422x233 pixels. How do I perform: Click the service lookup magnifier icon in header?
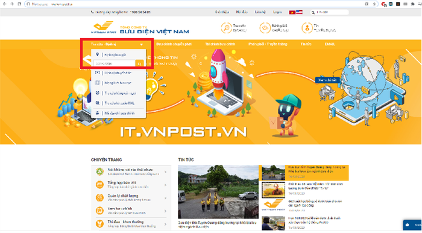pyautogui.click(x=226, y=28)
